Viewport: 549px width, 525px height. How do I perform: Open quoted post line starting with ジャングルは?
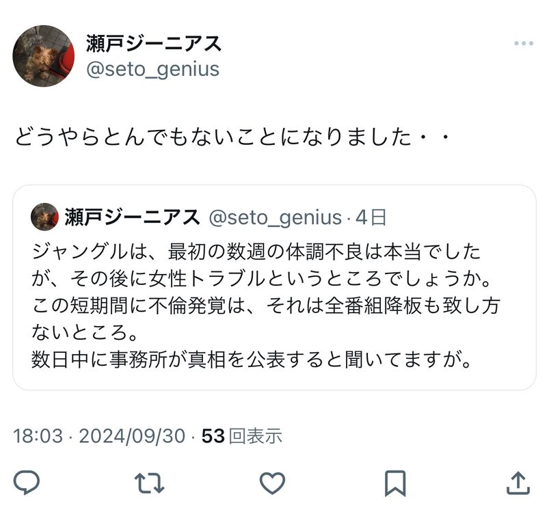click(256, 252)
